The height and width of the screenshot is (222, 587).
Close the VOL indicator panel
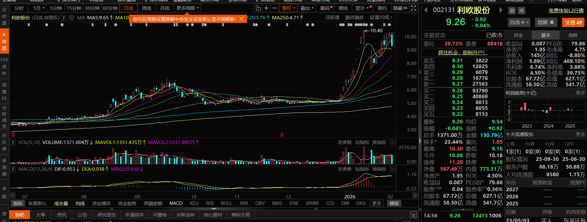coord(392,142)
